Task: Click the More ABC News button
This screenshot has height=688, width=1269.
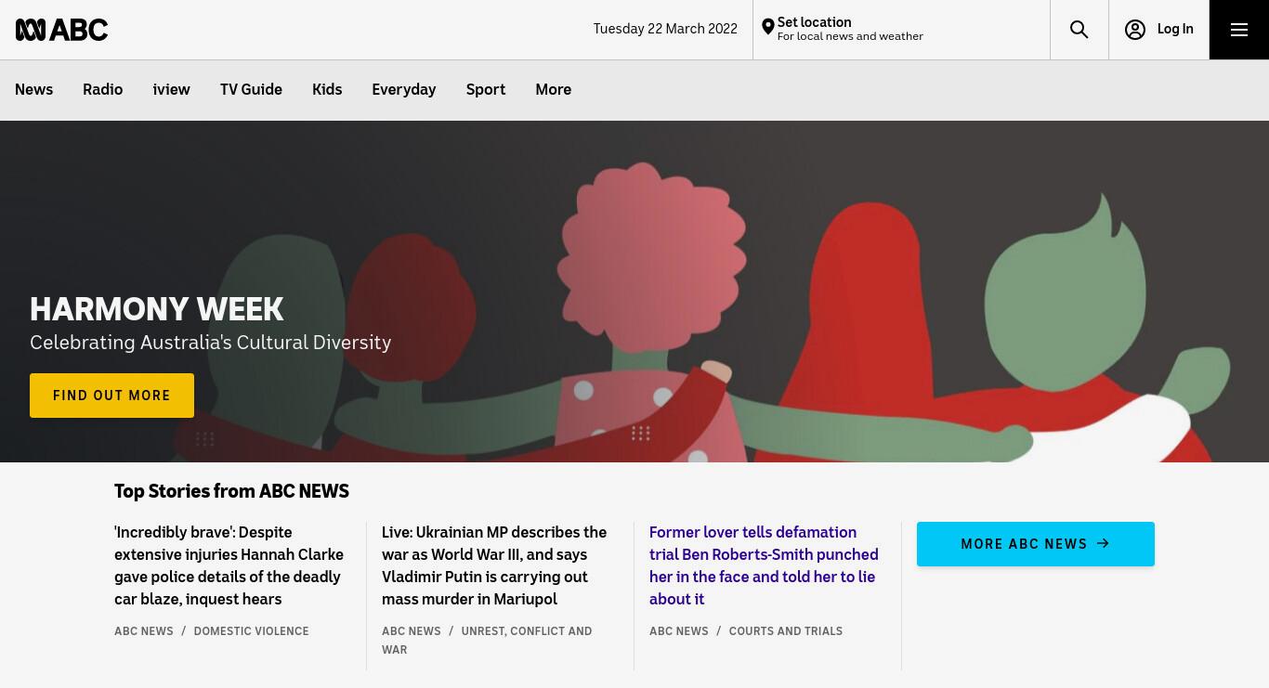Action: click(x=1035, y=544)
